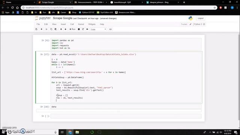Open File Explorer from the taskbar

[77, 132]
